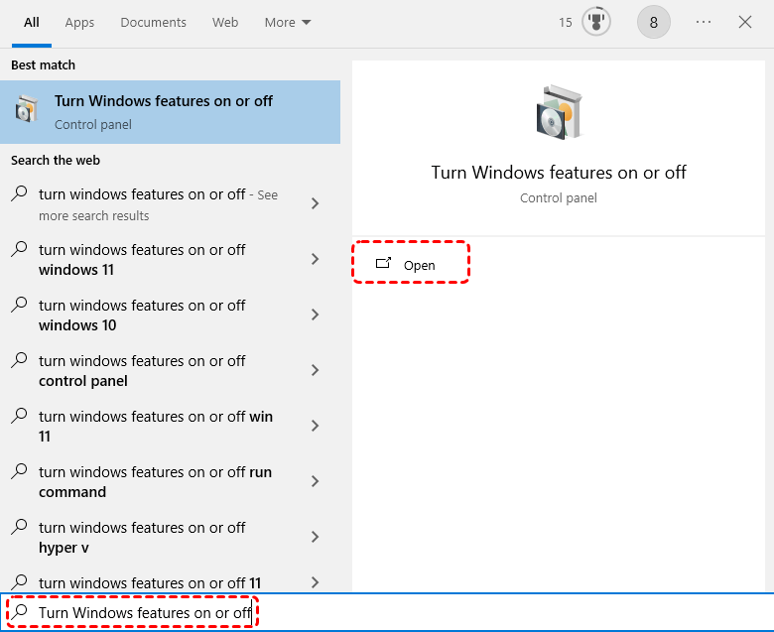
Task: Click search icon beside windows 10 suggestion
Action: click(x=19, y=304)
